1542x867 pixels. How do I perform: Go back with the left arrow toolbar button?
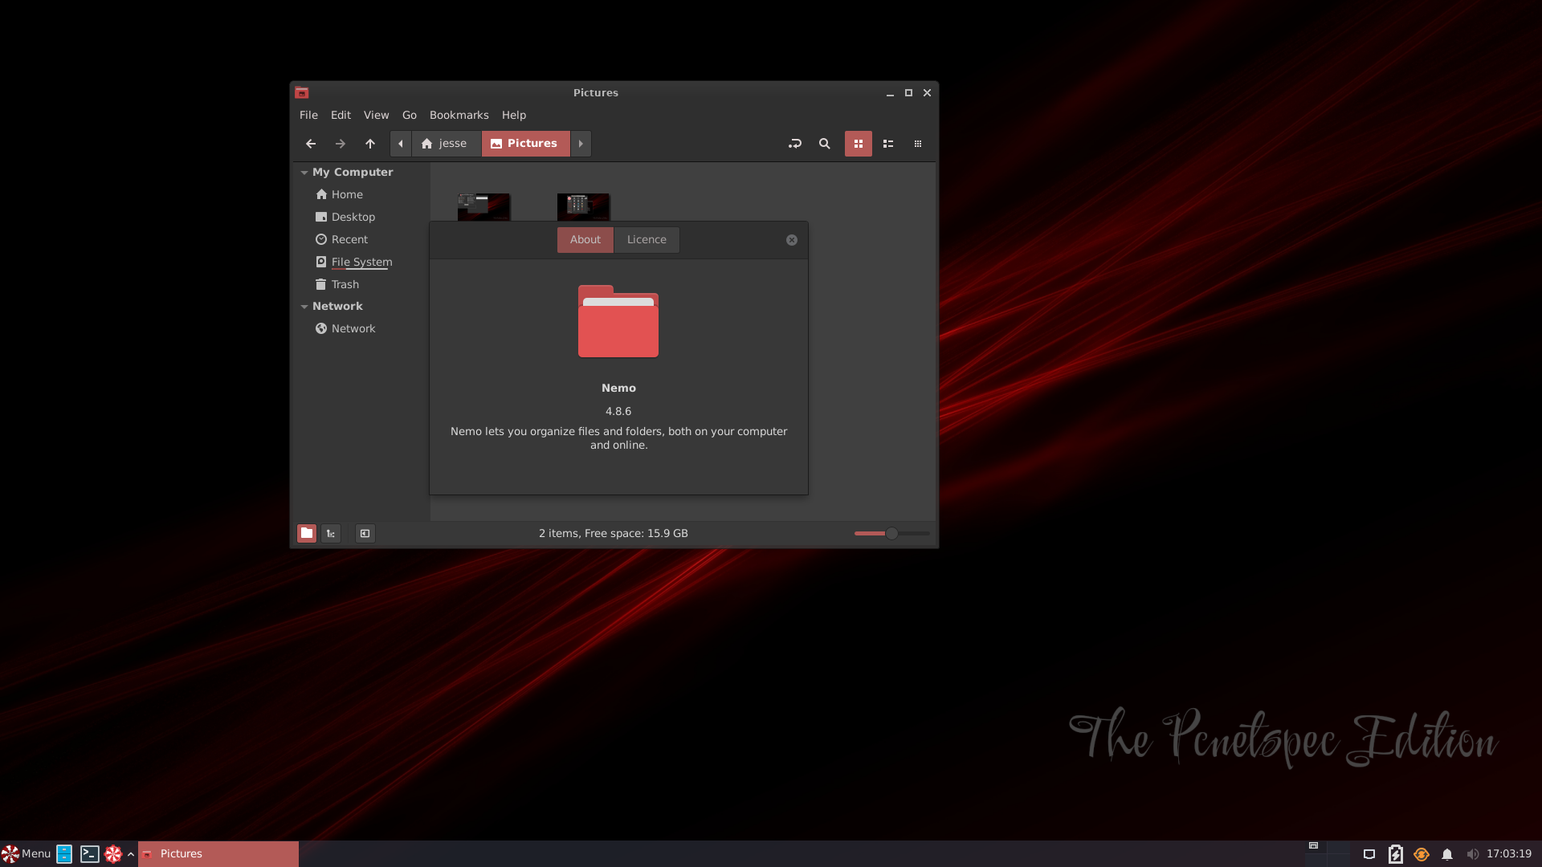coord(311,144)
